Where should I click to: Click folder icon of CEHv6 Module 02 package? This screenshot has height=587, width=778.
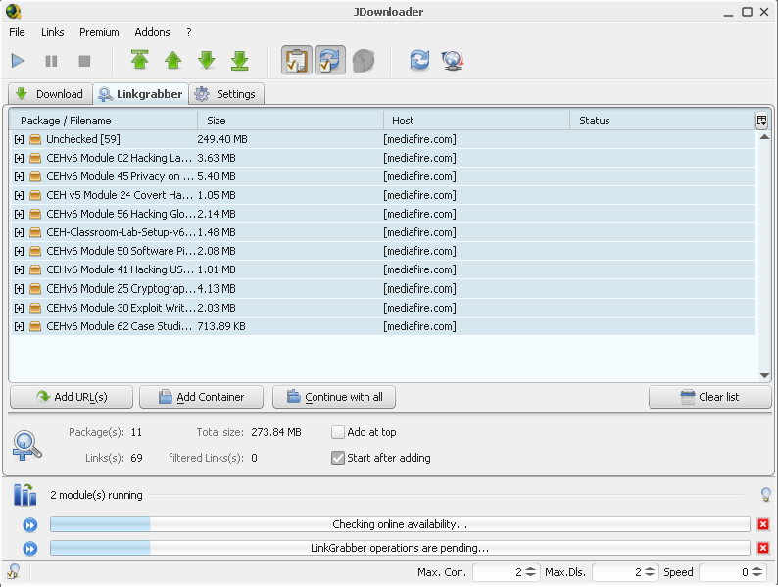click(35, 159)
